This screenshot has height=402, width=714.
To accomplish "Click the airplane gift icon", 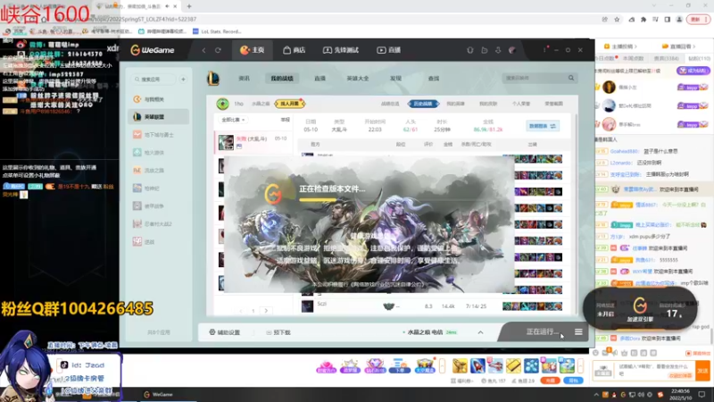I will [x=495, y=365].
